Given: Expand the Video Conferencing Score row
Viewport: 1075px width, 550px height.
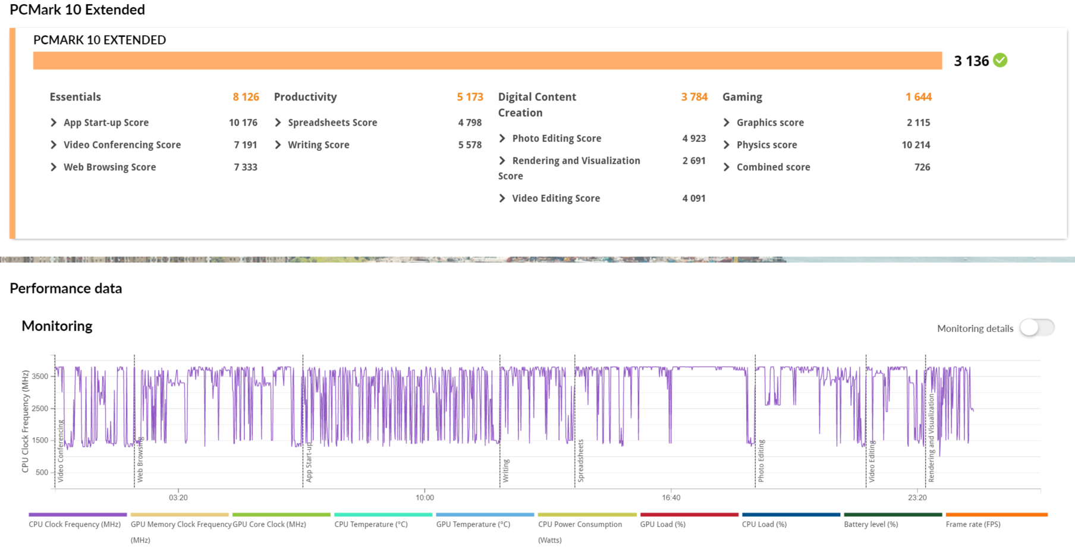Looking at the screenshot, I should tap(54, 145).
